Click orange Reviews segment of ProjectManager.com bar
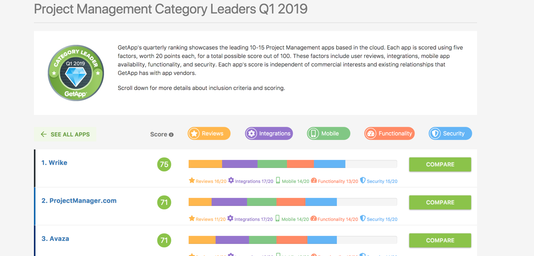The width and height of the screenshot is (534, 256). [200, 202]
